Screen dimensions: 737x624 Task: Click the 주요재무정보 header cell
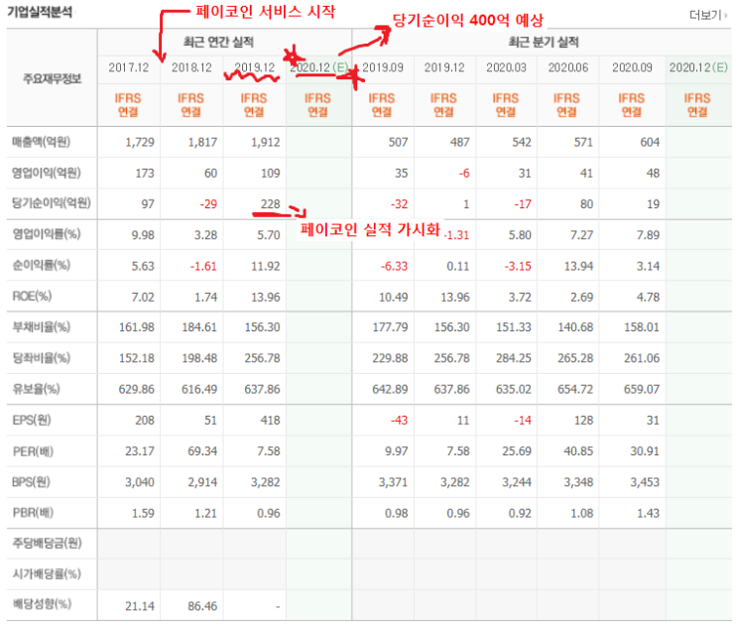tap(53, 78)
